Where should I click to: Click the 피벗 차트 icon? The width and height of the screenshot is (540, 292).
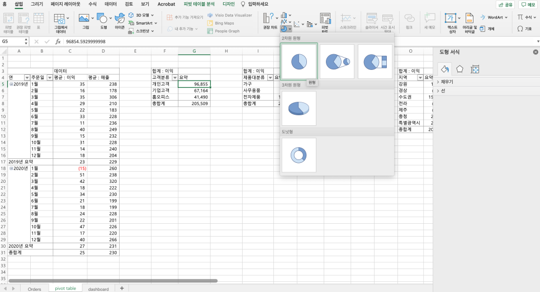click(325, 22)
